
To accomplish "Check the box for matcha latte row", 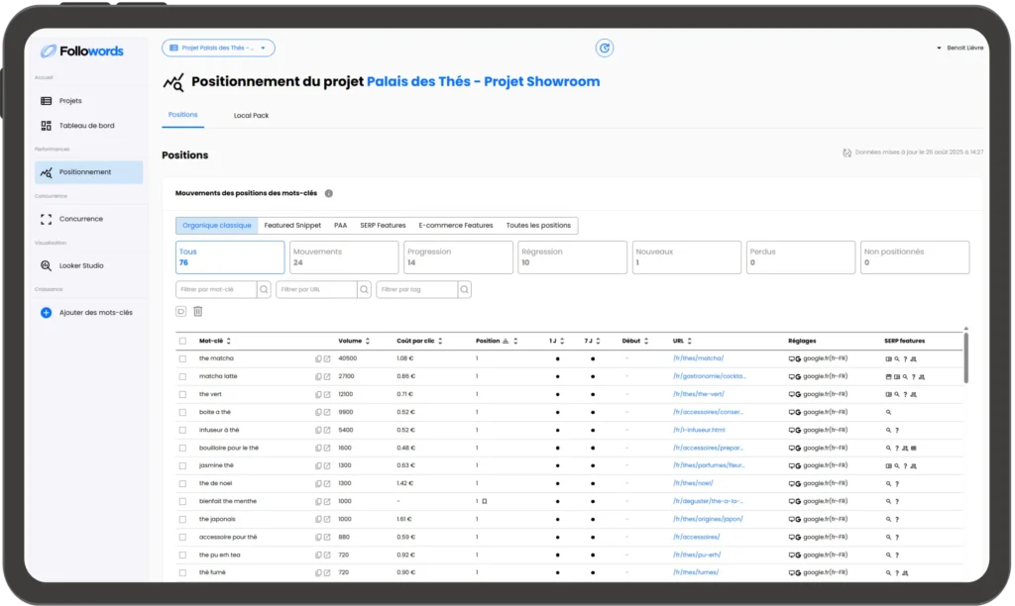I will pos(182,376).
